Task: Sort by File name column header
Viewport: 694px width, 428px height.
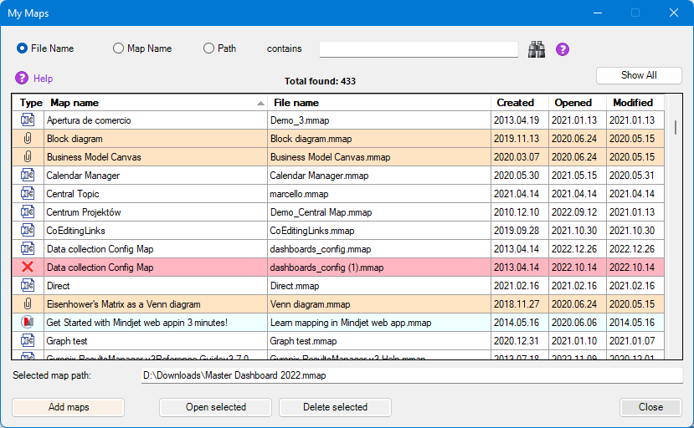Action: pos(379,103)
